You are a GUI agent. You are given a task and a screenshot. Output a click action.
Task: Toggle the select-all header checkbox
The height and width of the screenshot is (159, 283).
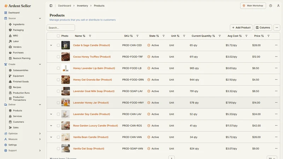point(58,36)
